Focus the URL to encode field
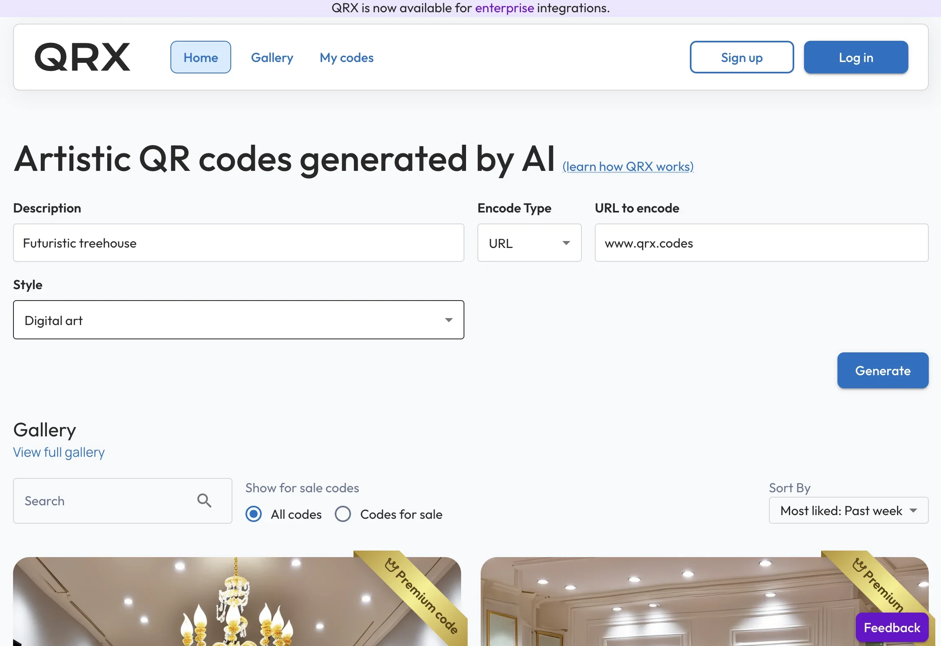Image resolution: width=941 pixels, height=646 pixels. pyautogui.click(x=761, y=243)
